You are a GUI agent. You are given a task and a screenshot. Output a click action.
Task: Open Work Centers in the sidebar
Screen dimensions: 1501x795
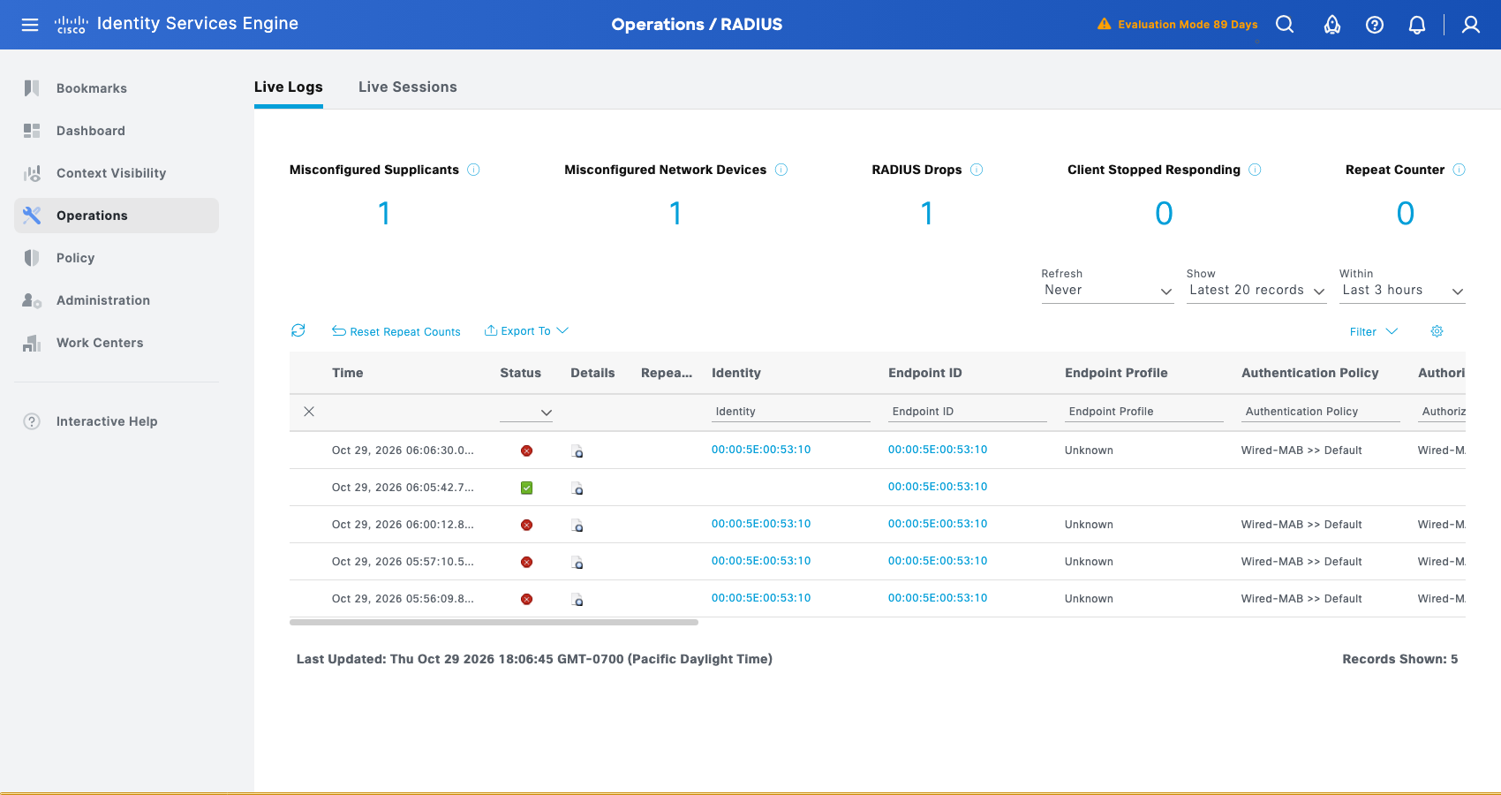pos(117,343)
